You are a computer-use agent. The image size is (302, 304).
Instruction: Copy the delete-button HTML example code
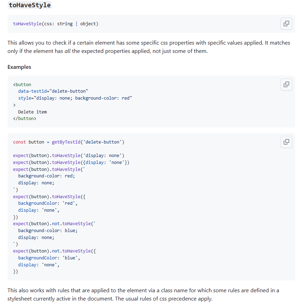coord(286,84)
